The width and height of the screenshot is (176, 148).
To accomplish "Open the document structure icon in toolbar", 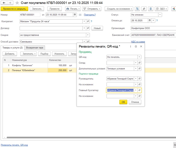I will tap(137, 9).
